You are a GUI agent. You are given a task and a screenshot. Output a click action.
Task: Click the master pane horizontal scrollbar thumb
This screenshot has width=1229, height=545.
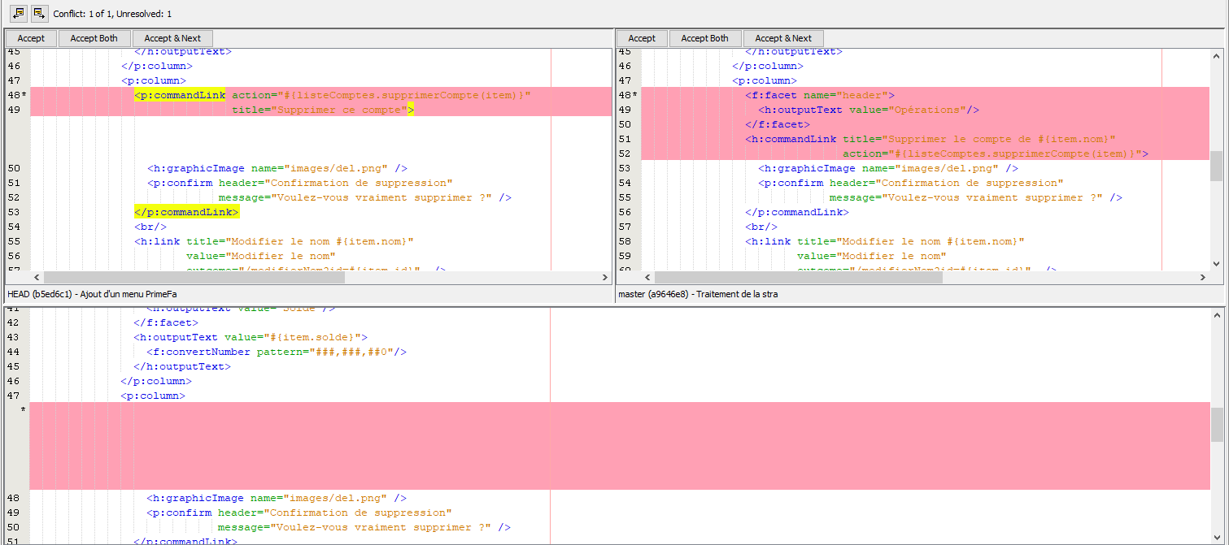[798, 278]
